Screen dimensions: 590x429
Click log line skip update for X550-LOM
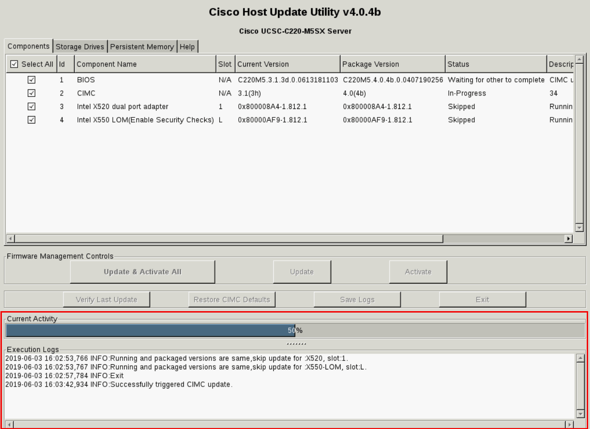[186, 367]
